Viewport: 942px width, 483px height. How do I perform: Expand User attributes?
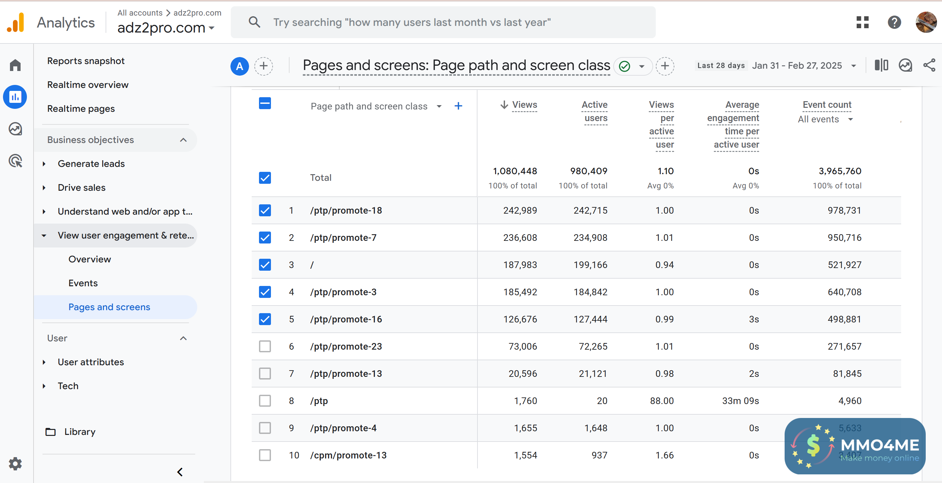point(44,363)
